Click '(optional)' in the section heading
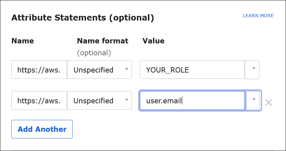 (x=132, y=18)
